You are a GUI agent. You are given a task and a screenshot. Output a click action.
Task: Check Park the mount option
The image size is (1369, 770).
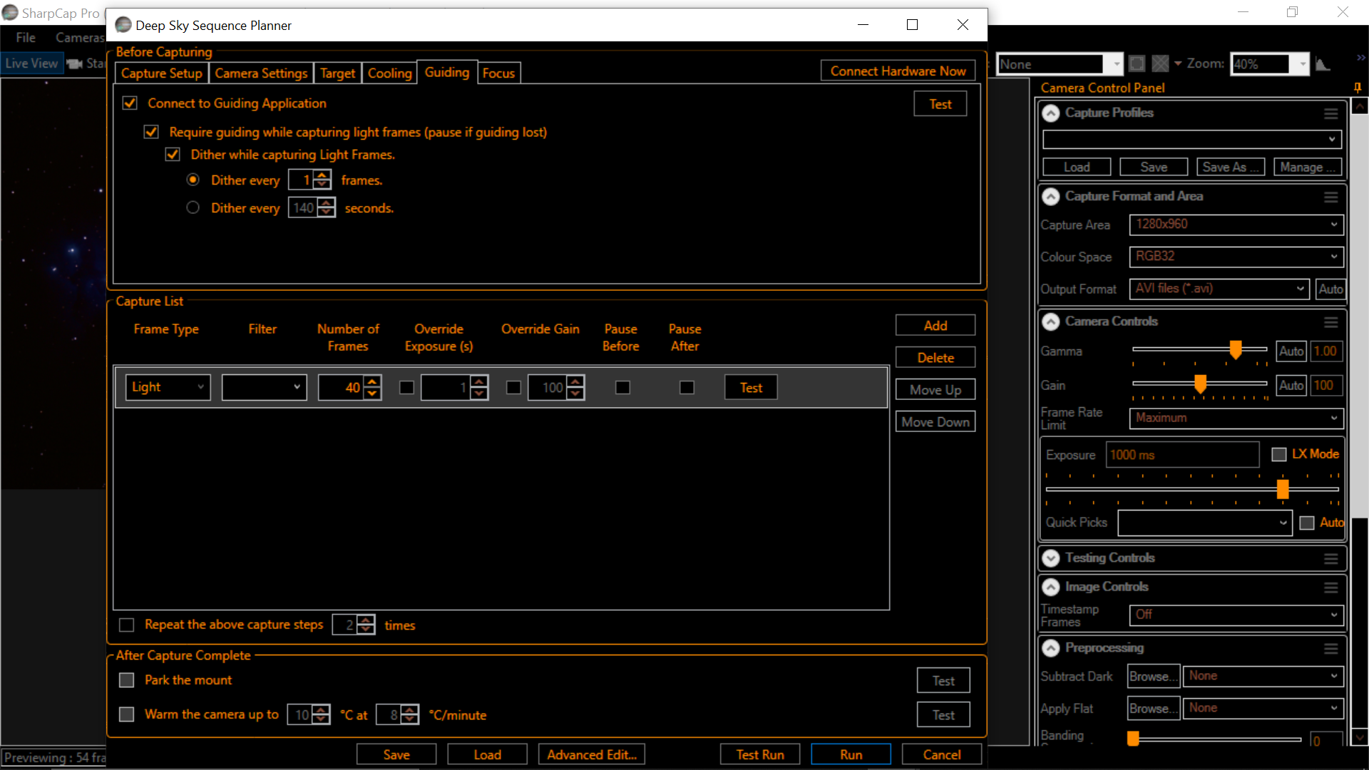click(126, 680)
